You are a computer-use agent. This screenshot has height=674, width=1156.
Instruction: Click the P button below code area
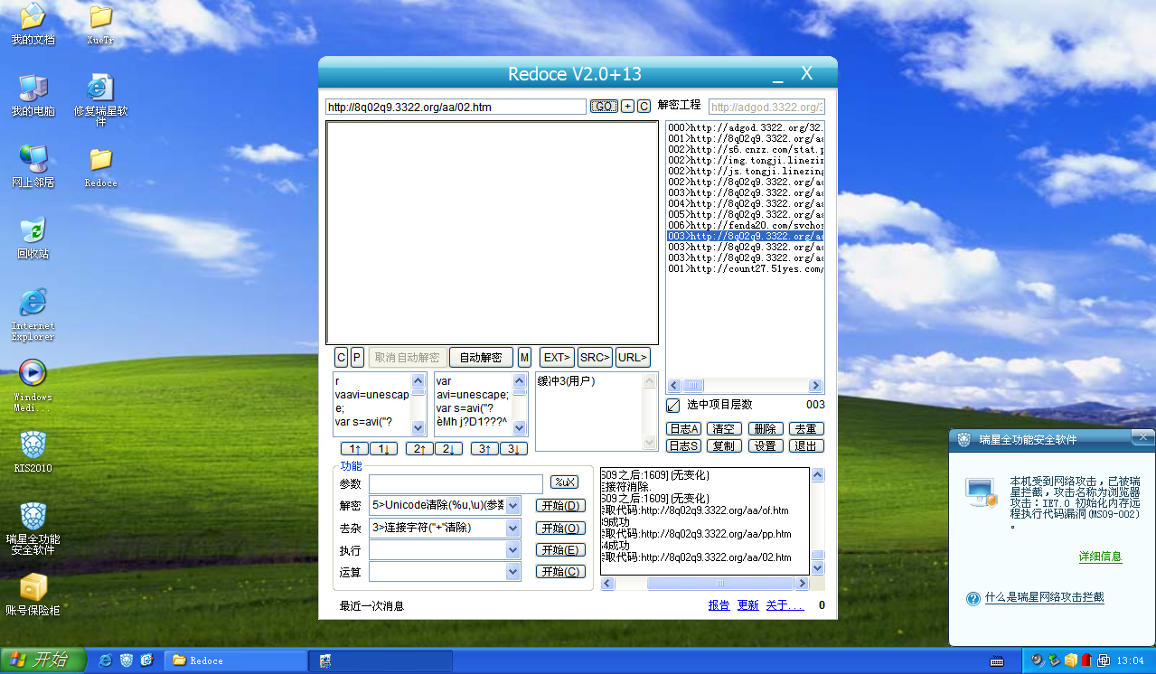(357, 358)
